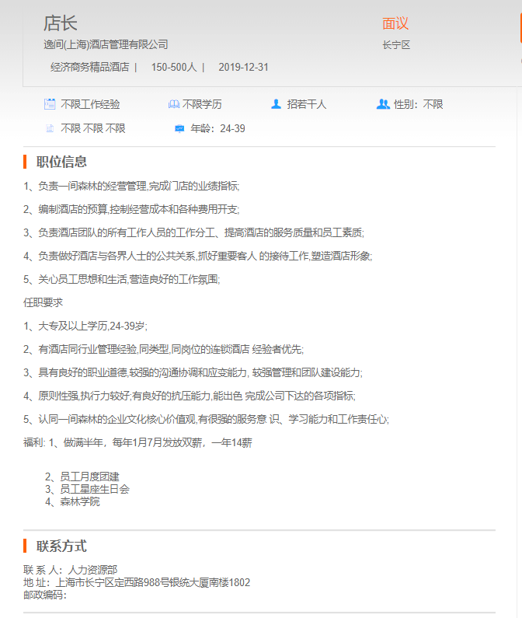Click the orange bar beside 联系方式 heading
The image size is (522, 618).
pyautogui.click(x=26, y=546)
